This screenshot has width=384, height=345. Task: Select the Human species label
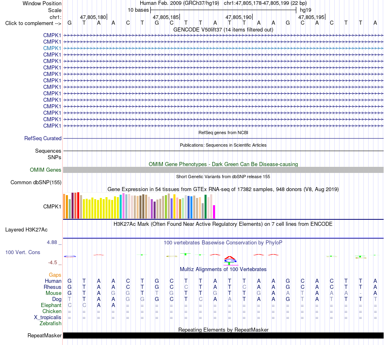click(53, 281)
